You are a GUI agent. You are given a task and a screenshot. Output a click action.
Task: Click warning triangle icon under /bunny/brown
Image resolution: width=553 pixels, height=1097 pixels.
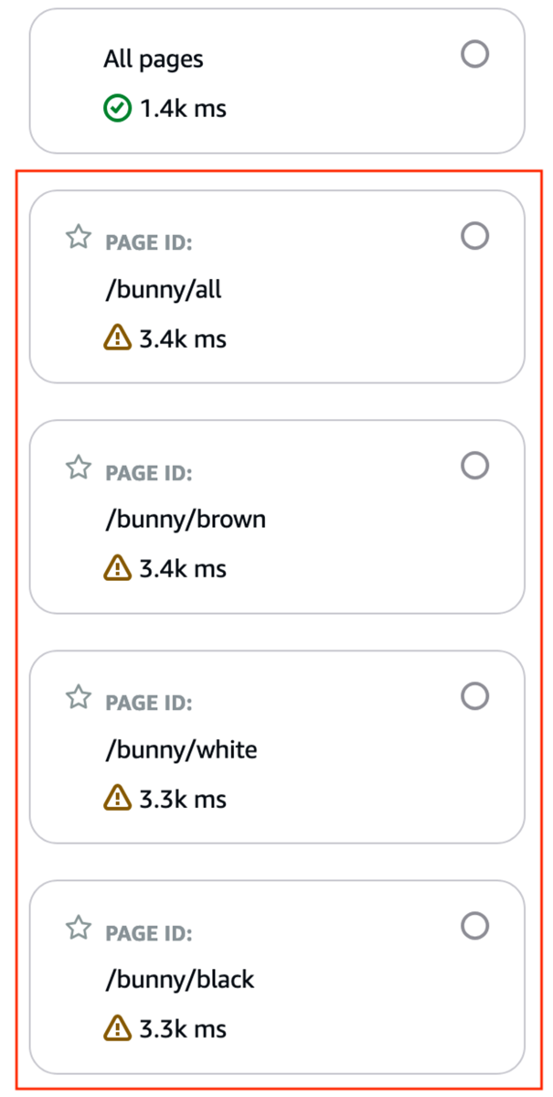117,568
